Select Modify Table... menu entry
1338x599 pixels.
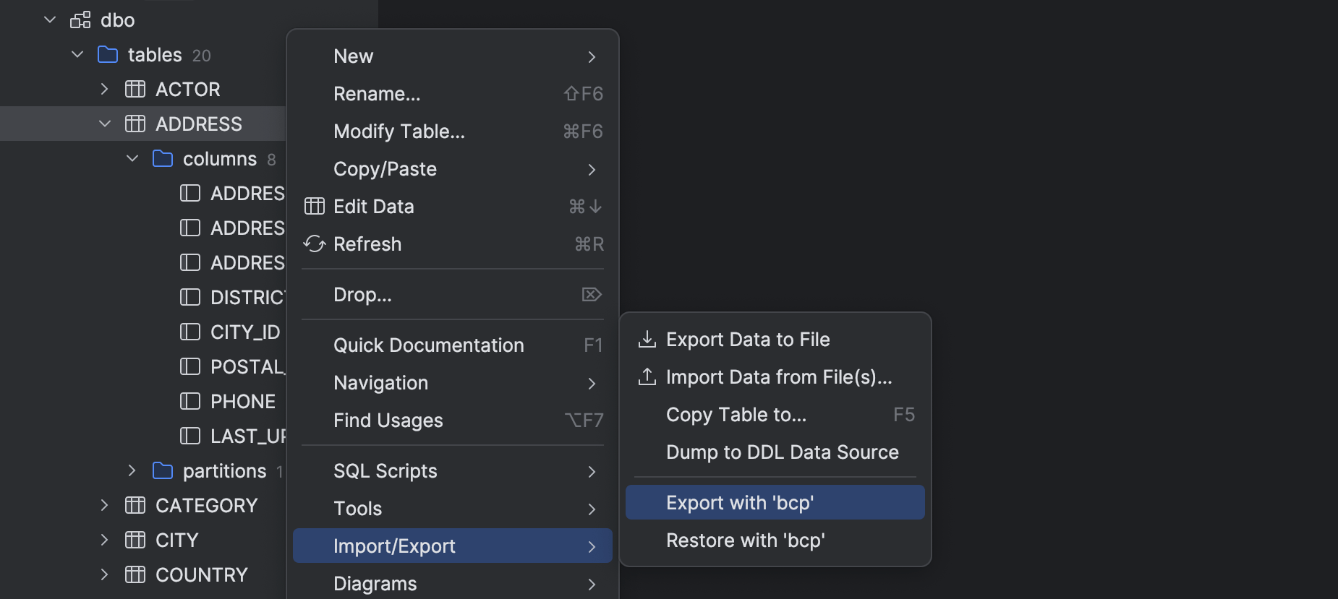point(399,132)
